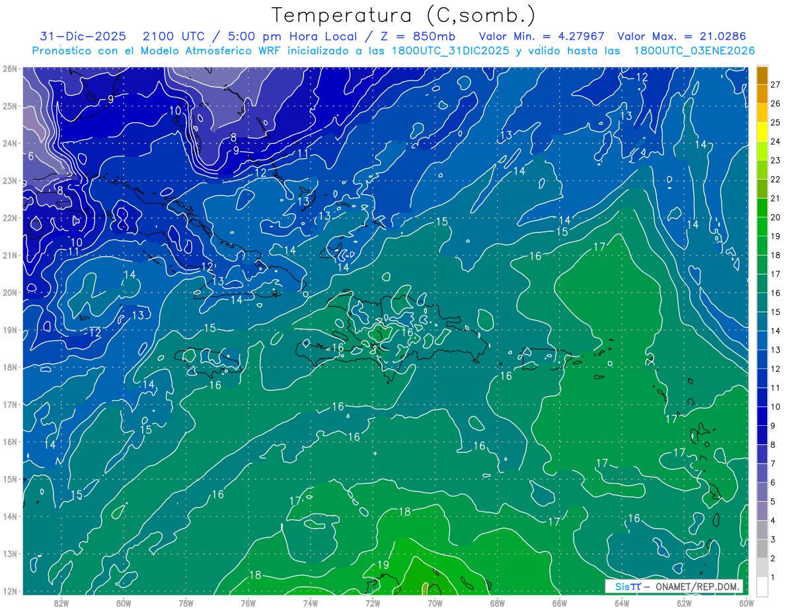This screenshot has width=793, height=612.
Task: Click the 'SisTT - ONAMET/REP.DOM.' label box
Action: pos(674,586)
